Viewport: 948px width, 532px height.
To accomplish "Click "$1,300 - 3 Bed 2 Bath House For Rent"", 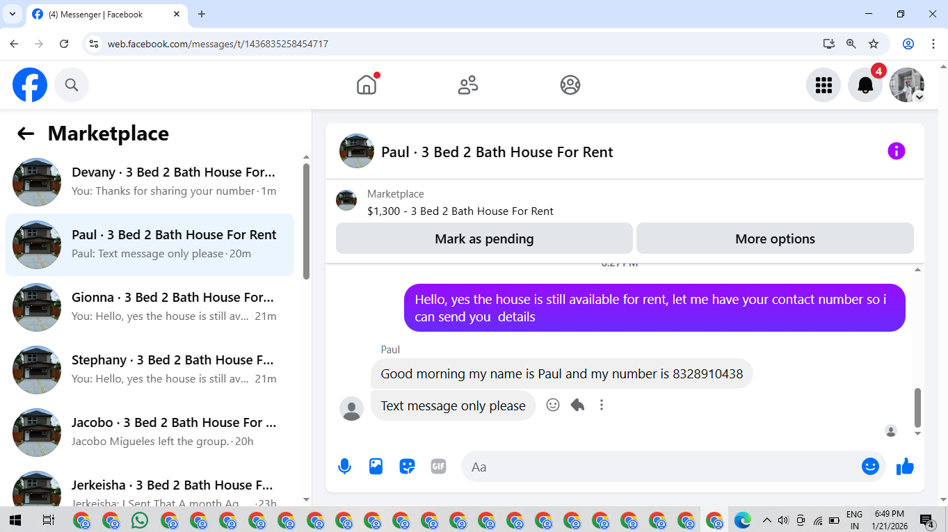I will pos(460,211).
